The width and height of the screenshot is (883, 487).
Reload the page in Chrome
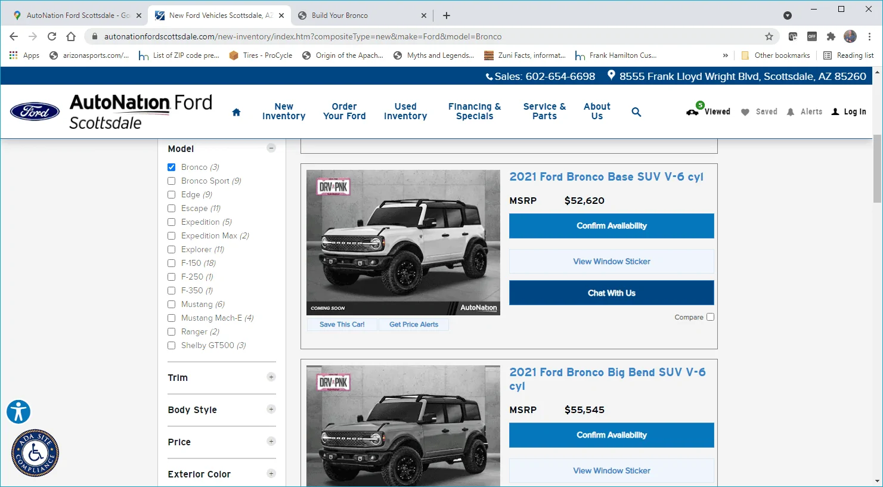point(52,36)
